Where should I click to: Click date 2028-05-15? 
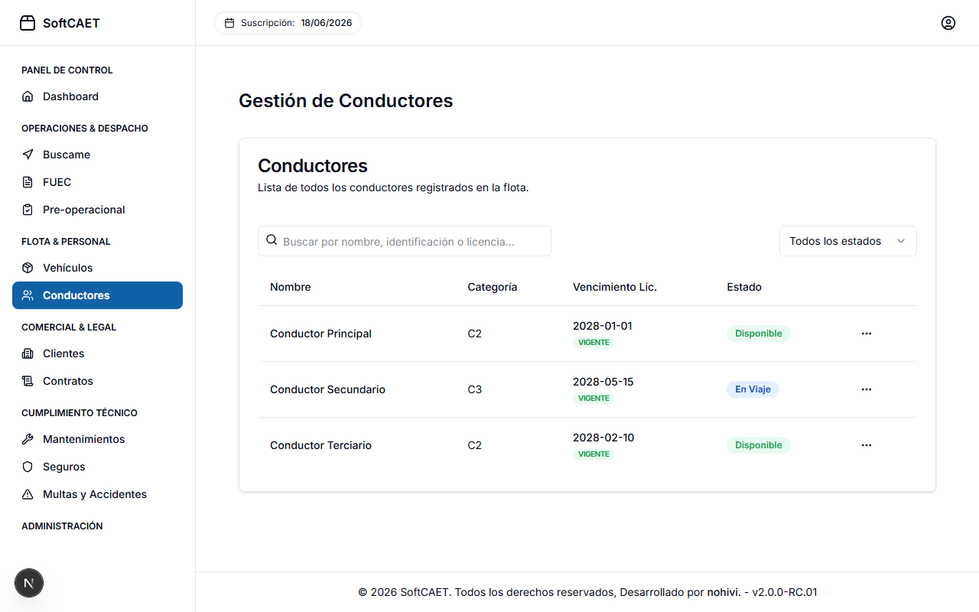point(603,382)
